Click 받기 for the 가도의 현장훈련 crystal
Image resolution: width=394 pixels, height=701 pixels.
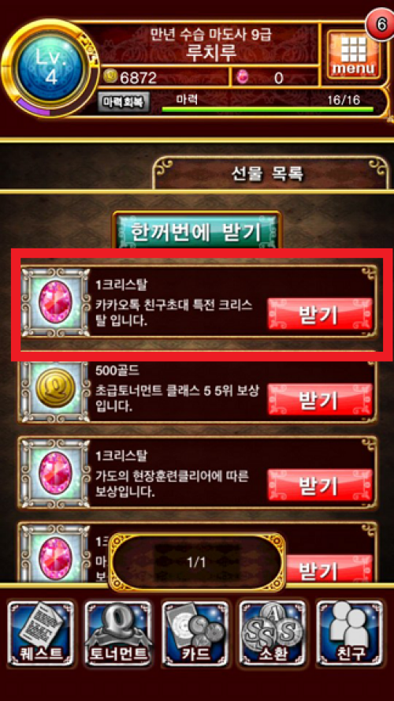coord(320,484)
